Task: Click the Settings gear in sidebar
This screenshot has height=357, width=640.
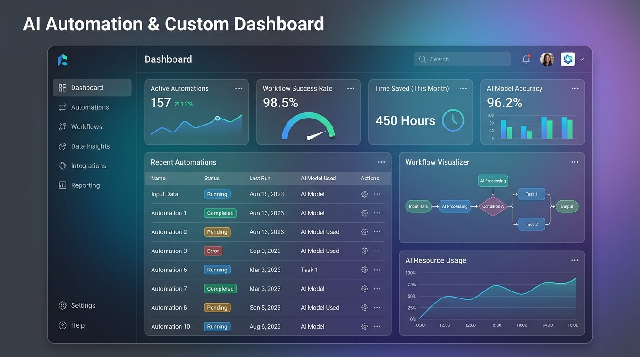Action: coord(62,305)
